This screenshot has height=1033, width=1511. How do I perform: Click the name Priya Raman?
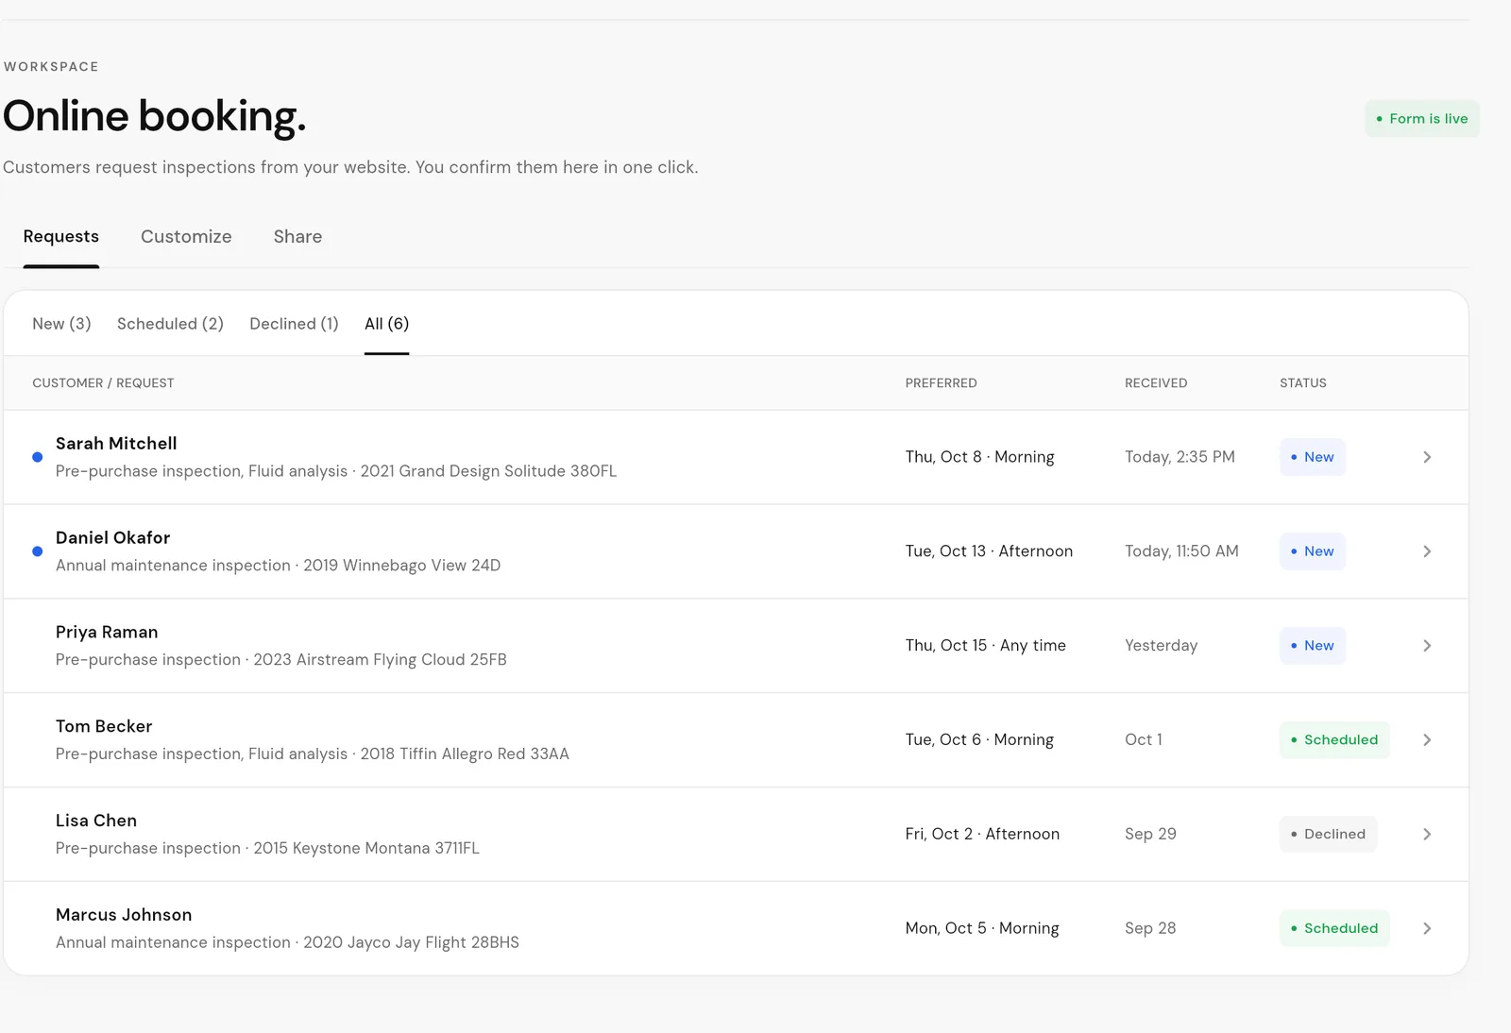(107, 633)
